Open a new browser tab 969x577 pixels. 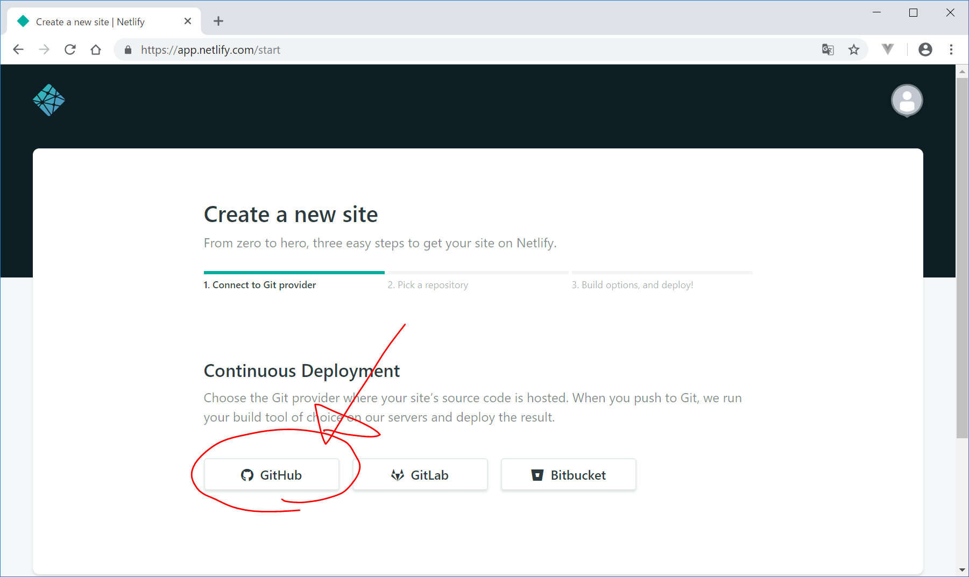coord(218,21)
